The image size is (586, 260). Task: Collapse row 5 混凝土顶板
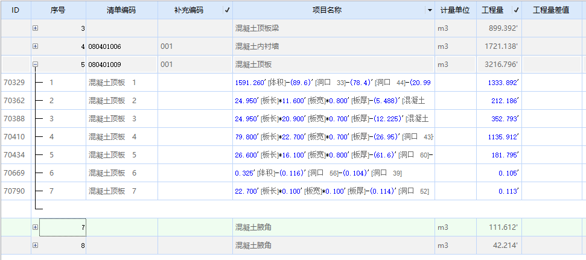(35, 65)
